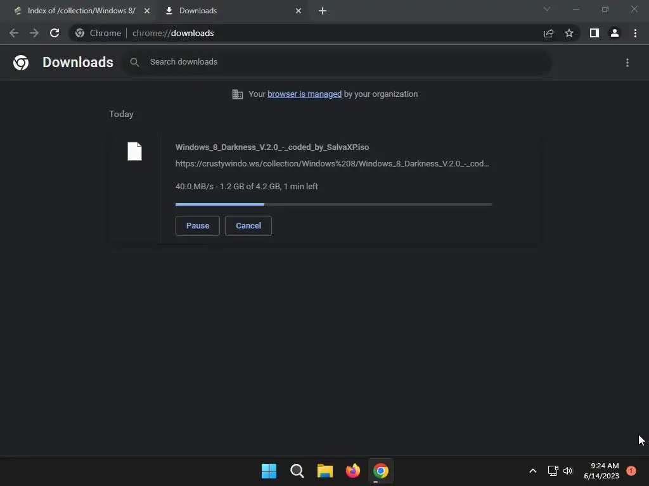Click the Downloads page title

pos(78,62)
